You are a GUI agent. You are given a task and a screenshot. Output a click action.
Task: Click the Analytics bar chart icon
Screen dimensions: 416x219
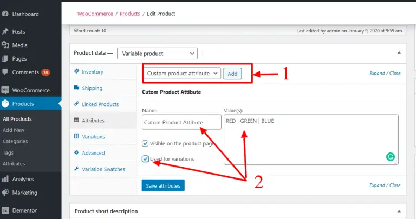click(5, 179)
